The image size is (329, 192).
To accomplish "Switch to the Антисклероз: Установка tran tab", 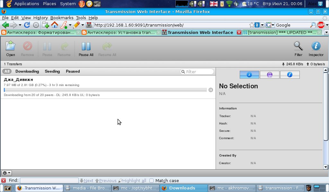I will [x=121, y=32].
